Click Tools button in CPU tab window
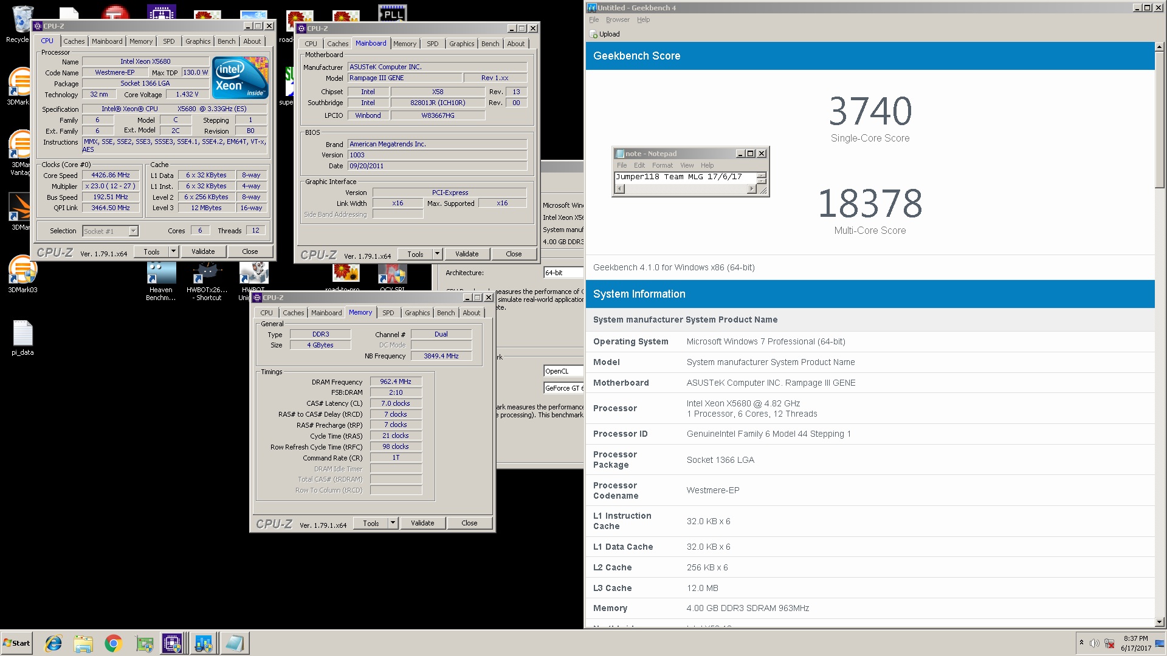The height and width of the screenshot is (656, 1167). [x=151, y=251]
